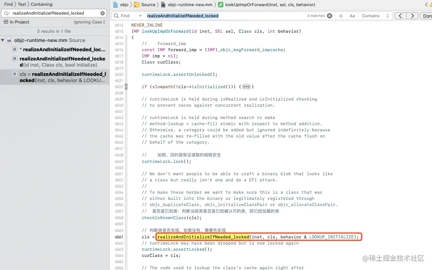
Task: Click the Text breadcrumb in navigator
Action: coord(22,4)
